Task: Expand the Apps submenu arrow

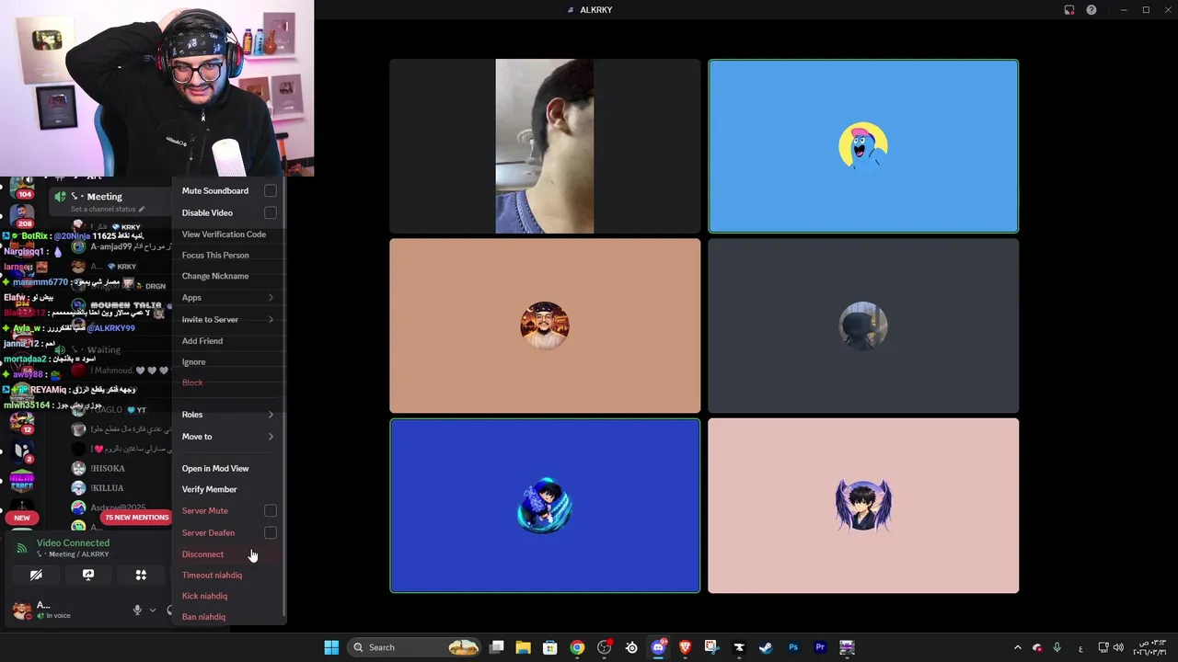Action: 271,297
